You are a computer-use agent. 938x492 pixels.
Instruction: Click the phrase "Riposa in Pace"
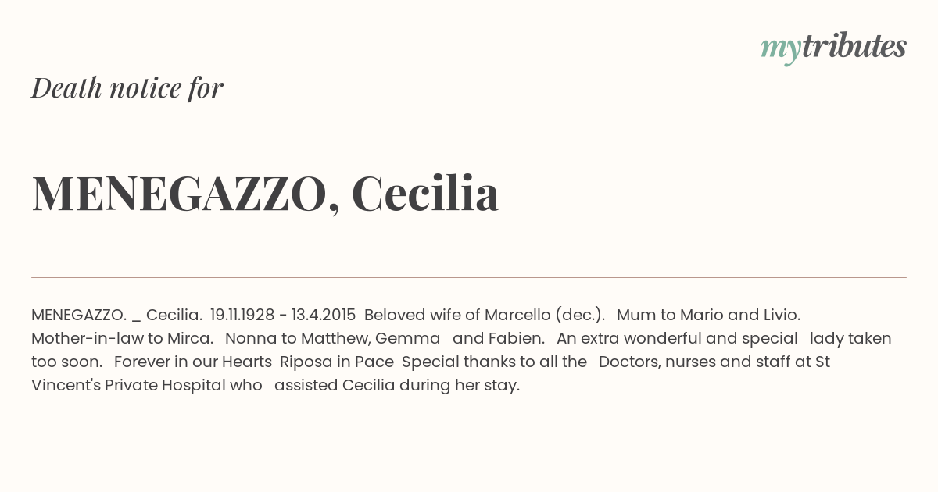tap(337, 362)
